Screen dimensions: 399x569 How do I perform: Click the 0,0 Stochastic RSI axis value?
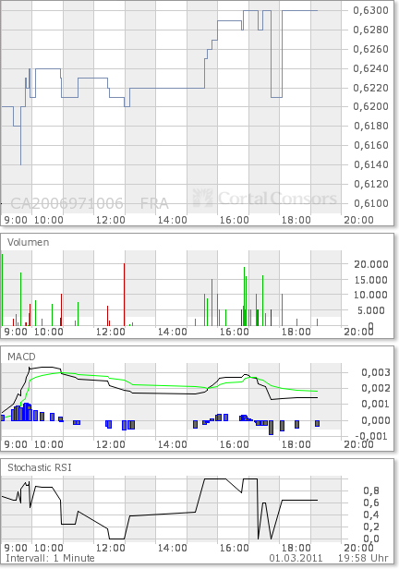point(371,539)
